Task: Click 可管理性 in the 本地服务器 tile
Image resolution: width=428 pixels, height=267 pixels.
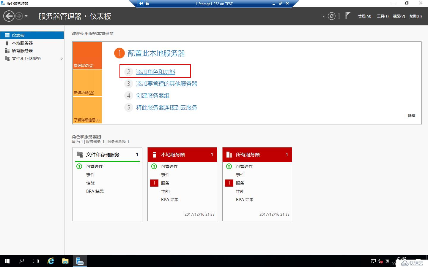Action: tap(169, 166)
